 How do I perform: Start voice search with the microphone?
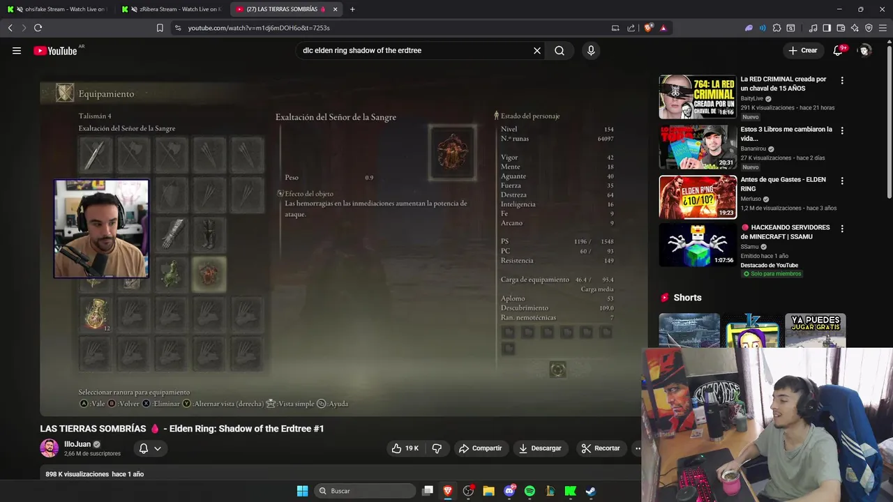[591, 50]
